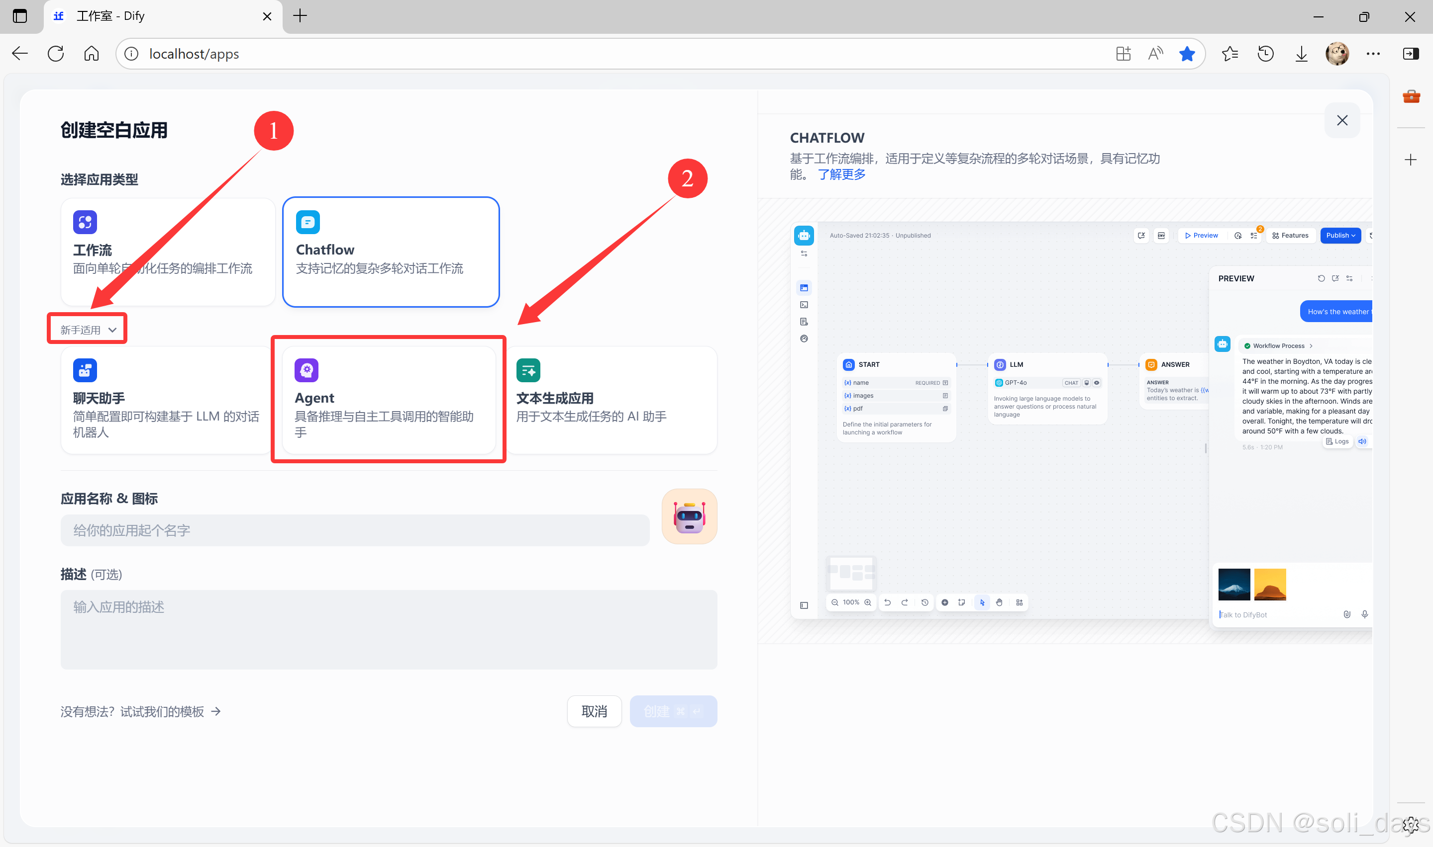This screenshot has width=1433, height=847.
Task: Open a new browser tab
Action: (x=300, y=16)
